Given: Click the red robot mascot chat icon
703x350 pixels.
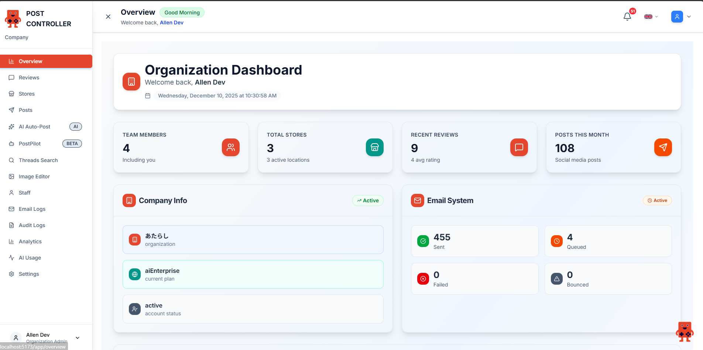Looking at the screenshot, I should click(x=684, y=331).
